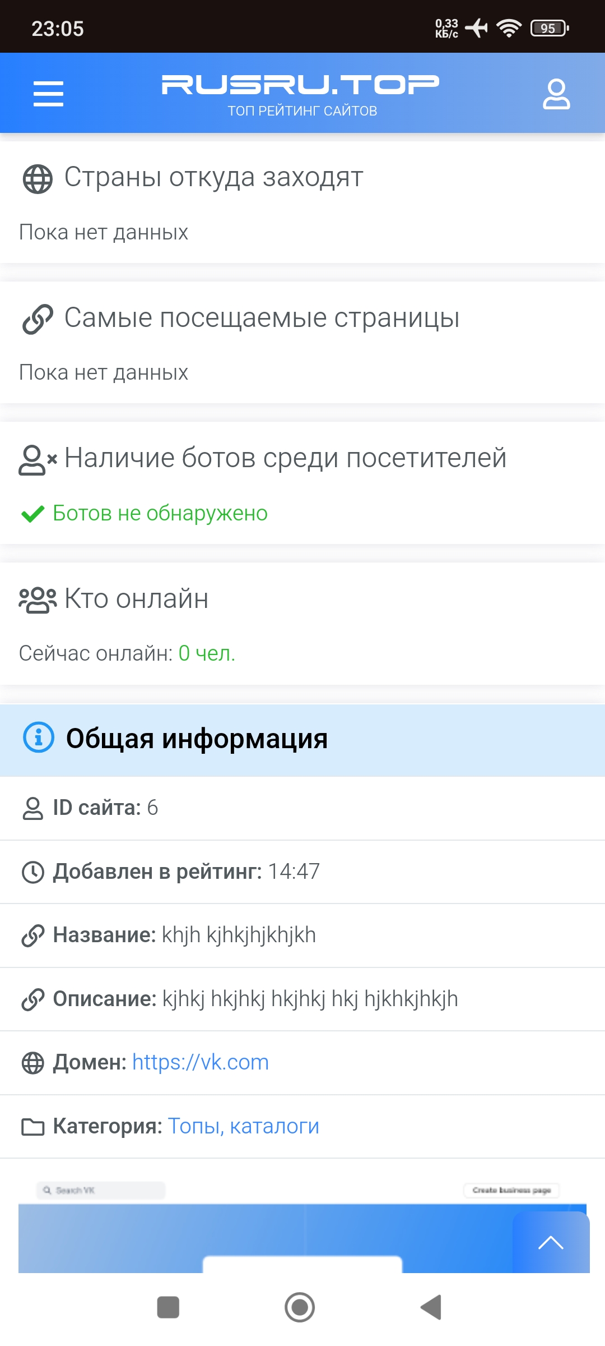The image size is (605, 1346).
Task: Tap the folder icon beside Категория
Action: coord(33,1127)
